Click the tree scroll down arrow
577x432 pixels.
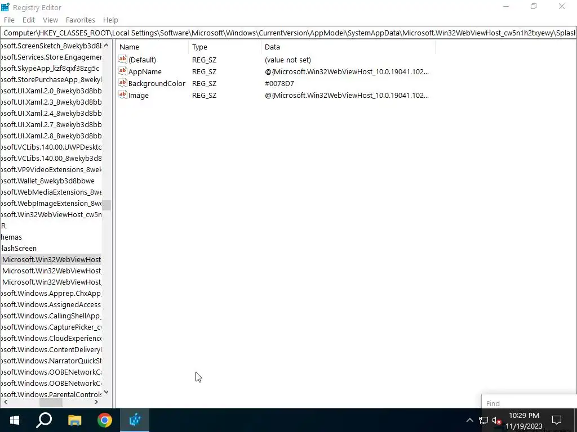point(106,392)
